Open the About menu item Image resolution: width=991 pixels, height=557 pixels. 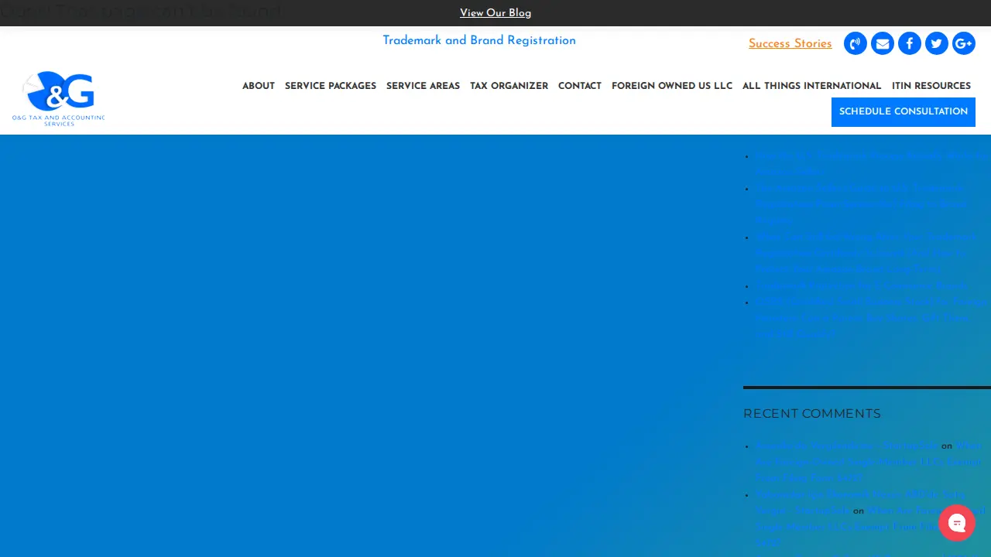pyautogui.click(x=259, y=86)
